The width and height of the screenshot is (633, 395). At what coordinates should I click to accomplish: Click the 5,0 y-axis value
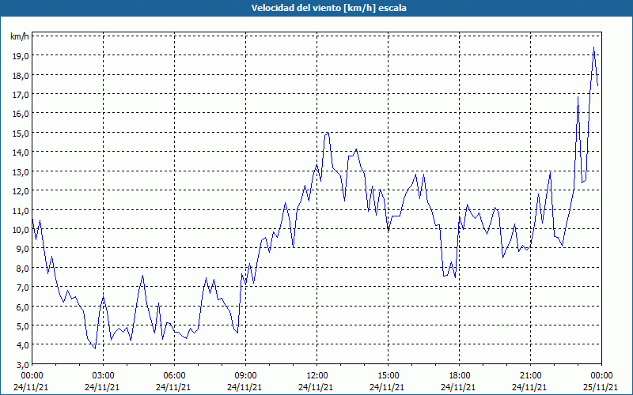tap(23, 326)
